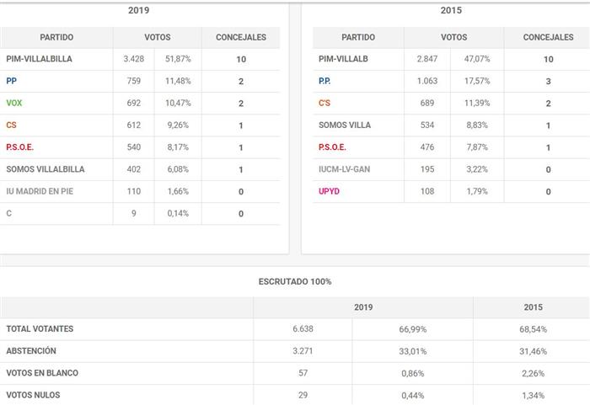Select the 2015 heading above right table
Image resolution: width=590 pixels, height=405 pixels.
click(451, 11)
